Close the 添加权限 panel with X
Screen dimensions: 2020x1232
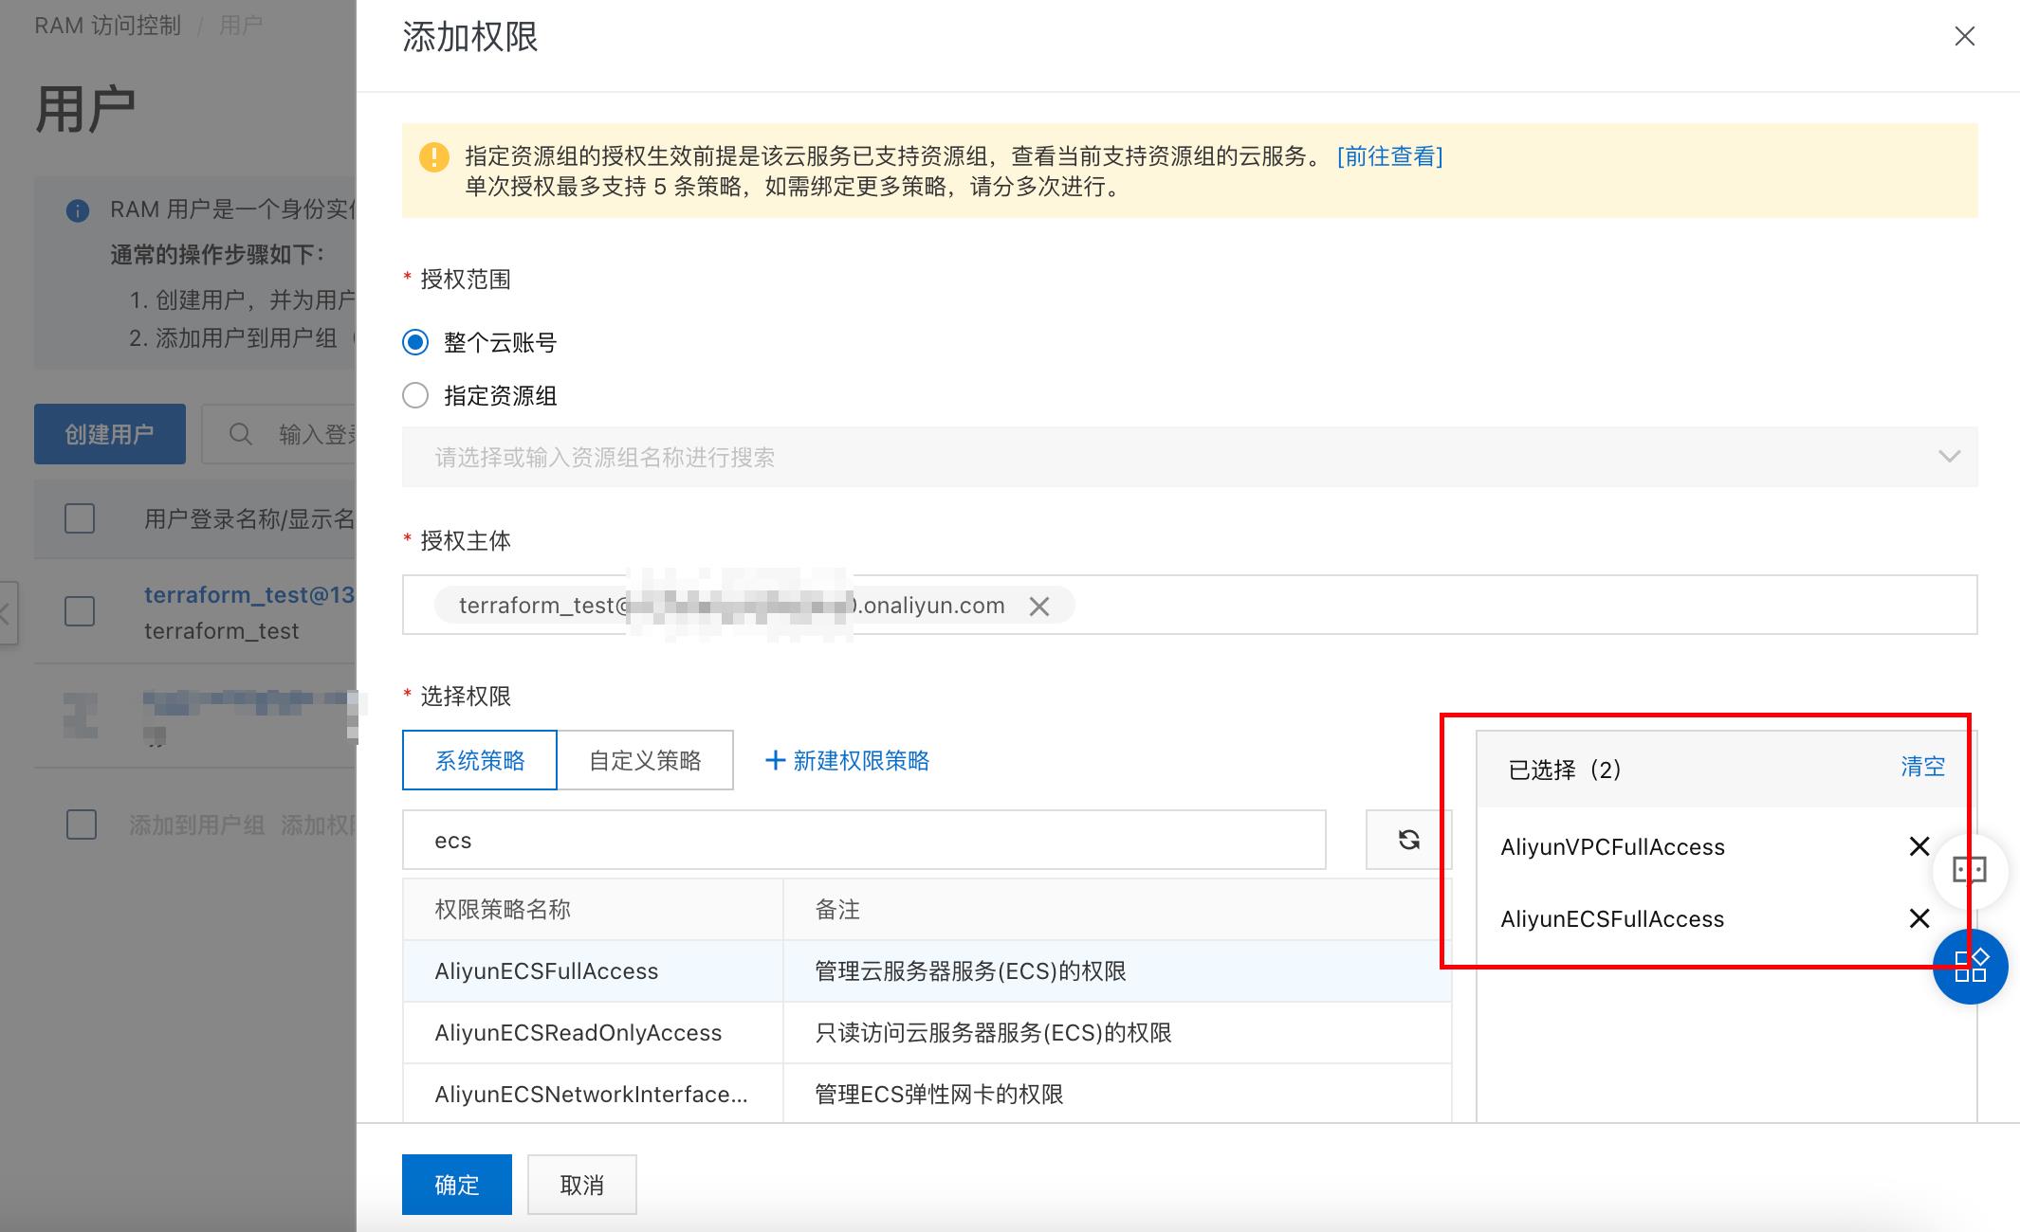coord(1964,36)
